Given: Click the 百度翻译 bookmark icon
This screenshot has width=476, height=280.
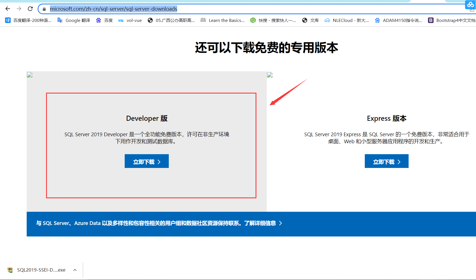Looking at the screenshot, I should pyautogui.click(x=8, y=20).
